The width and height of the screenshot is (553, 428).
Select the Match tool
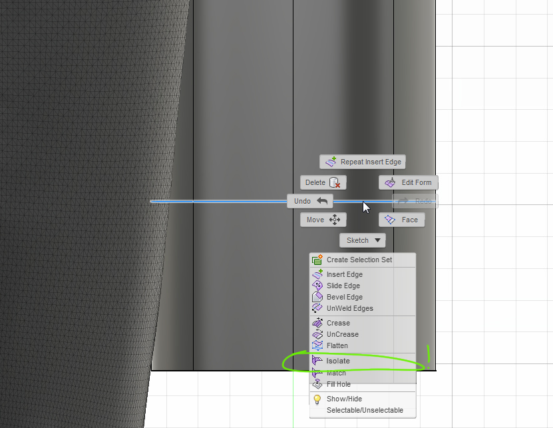337,373
